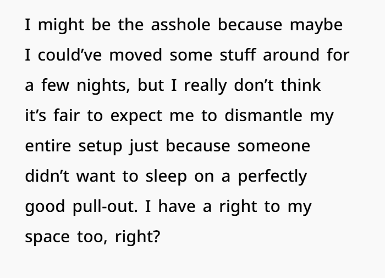Click the word 'maybe' ending line one
385x278 pixels.
316,26
